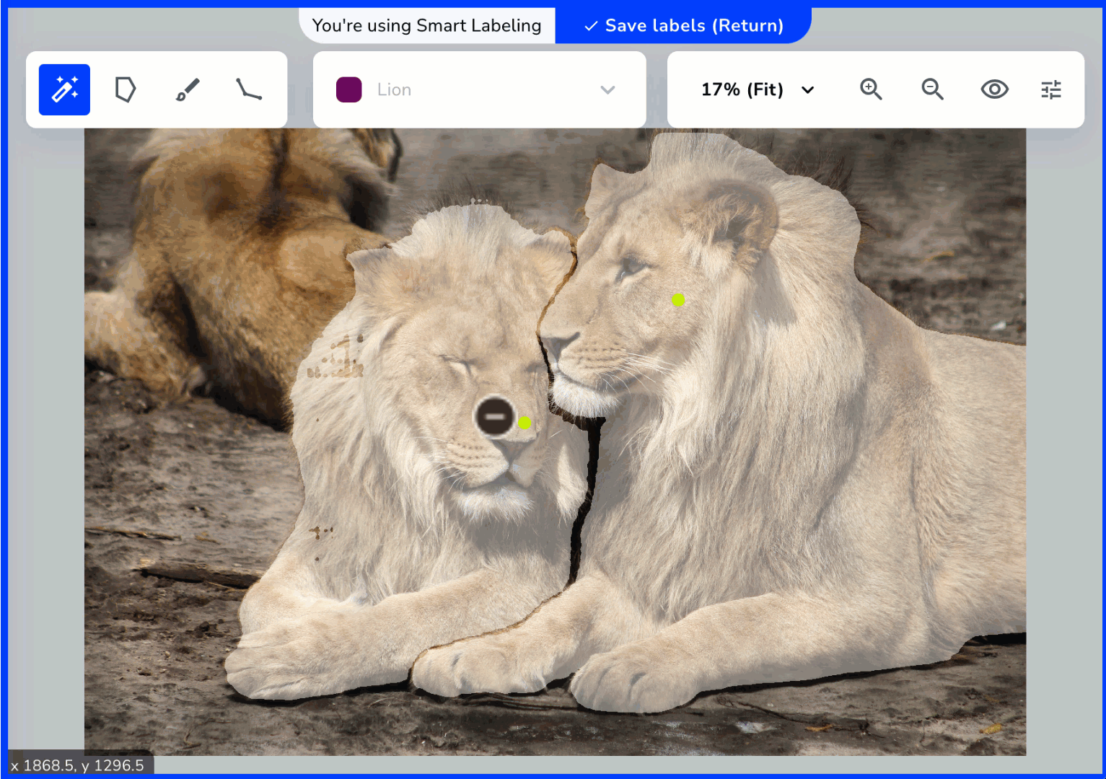Zoom out of the image
The height and width of the screenshot is (779, 1106).
(932, 89)
